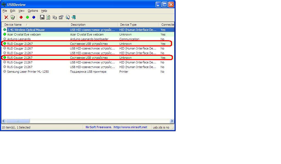Sort by Device Type column header

(138, 25)
